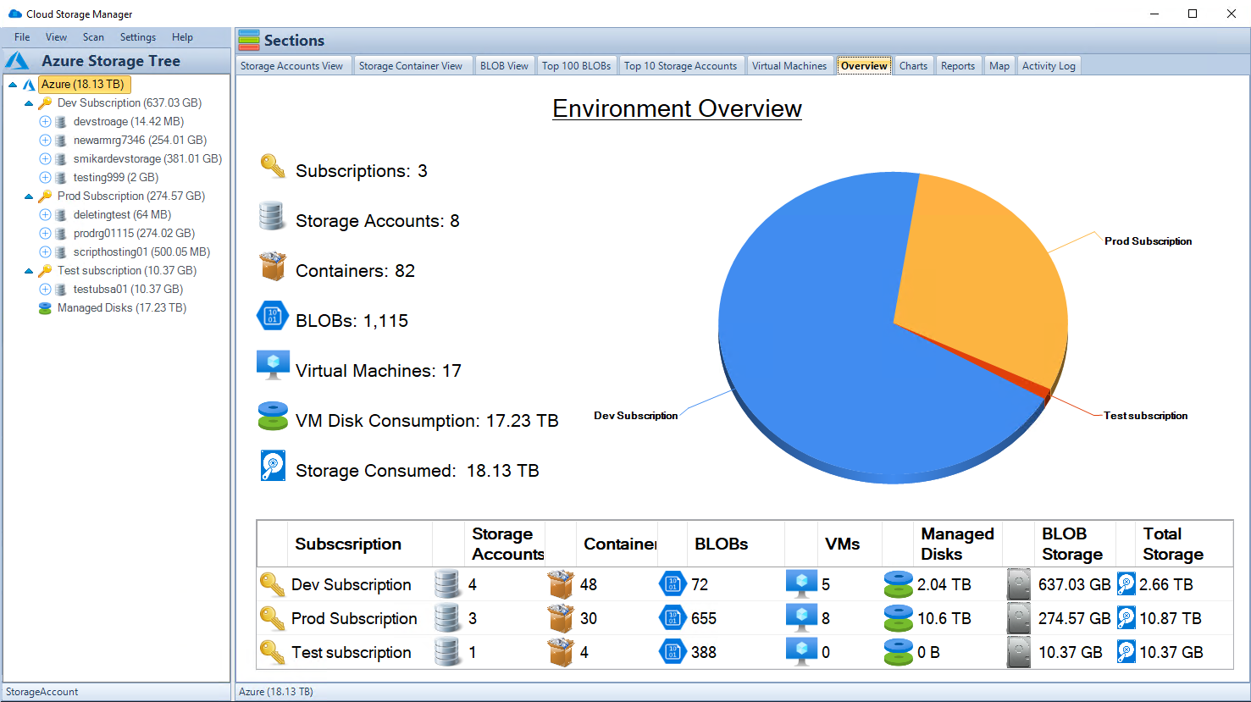
Task: Click the Virtual Machines icon beside the VM count
Action: tap(272, 366)
